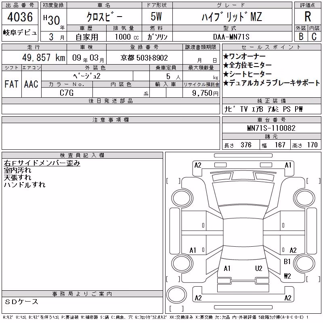Select the model code DAA-MN71S
Image resolution: width=323 pixels, height=323 pixels.
tap(231, 37)
